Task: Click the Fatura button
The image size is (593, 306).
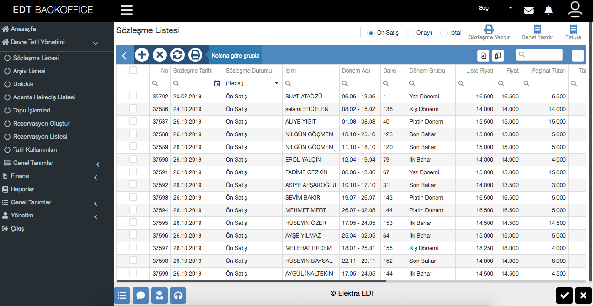Action: coord(573,32)
